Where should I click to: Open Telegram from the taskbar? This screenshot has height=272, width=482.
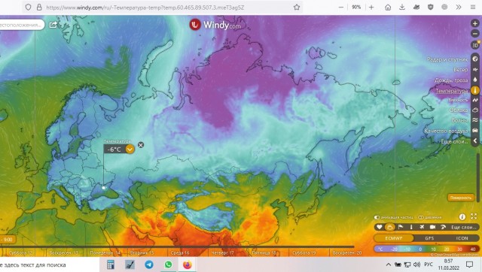pyautogui.click(x=149, y=264)
